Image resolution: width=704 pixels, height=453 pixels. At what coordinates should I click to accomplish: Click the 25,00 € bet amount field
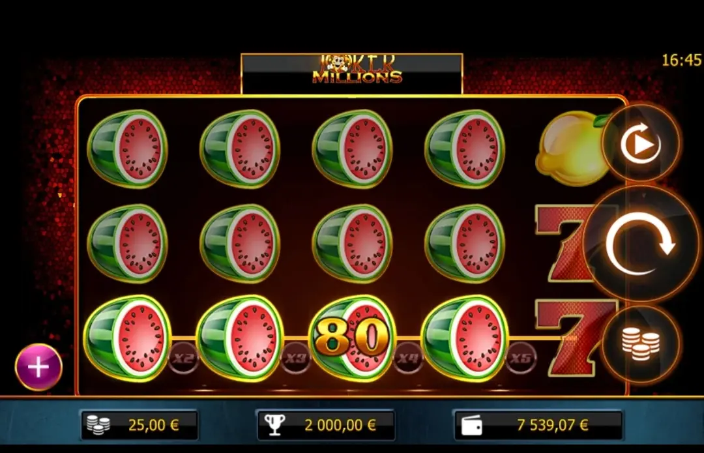139,425
